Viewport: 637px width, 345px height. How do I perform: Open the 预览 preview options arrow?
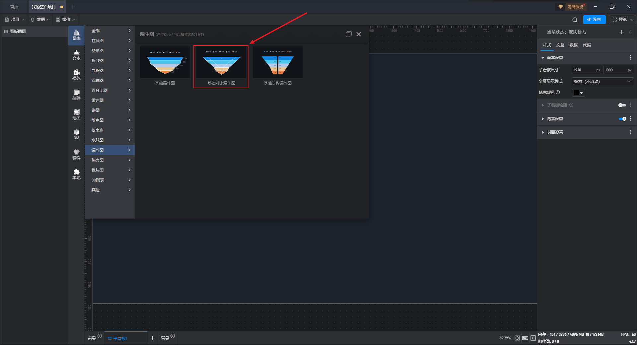632,20
